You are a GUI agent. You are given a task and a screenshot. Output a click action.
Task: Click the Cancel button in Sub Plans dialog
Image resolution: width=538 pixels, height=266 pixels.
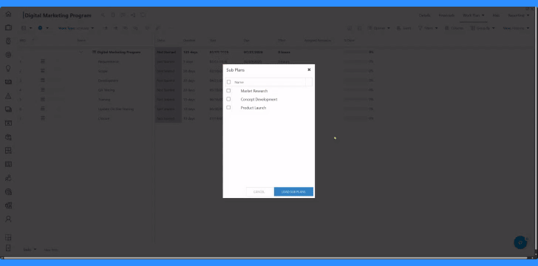[259, 191]
